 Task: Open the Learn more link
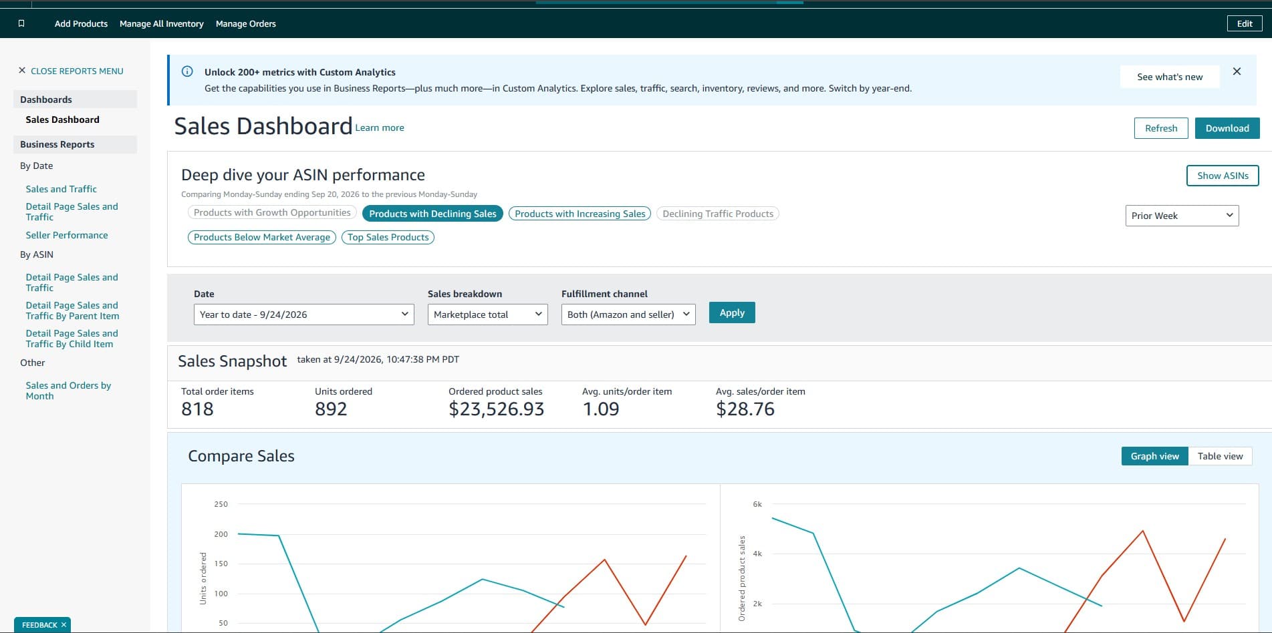coord(380,128)
